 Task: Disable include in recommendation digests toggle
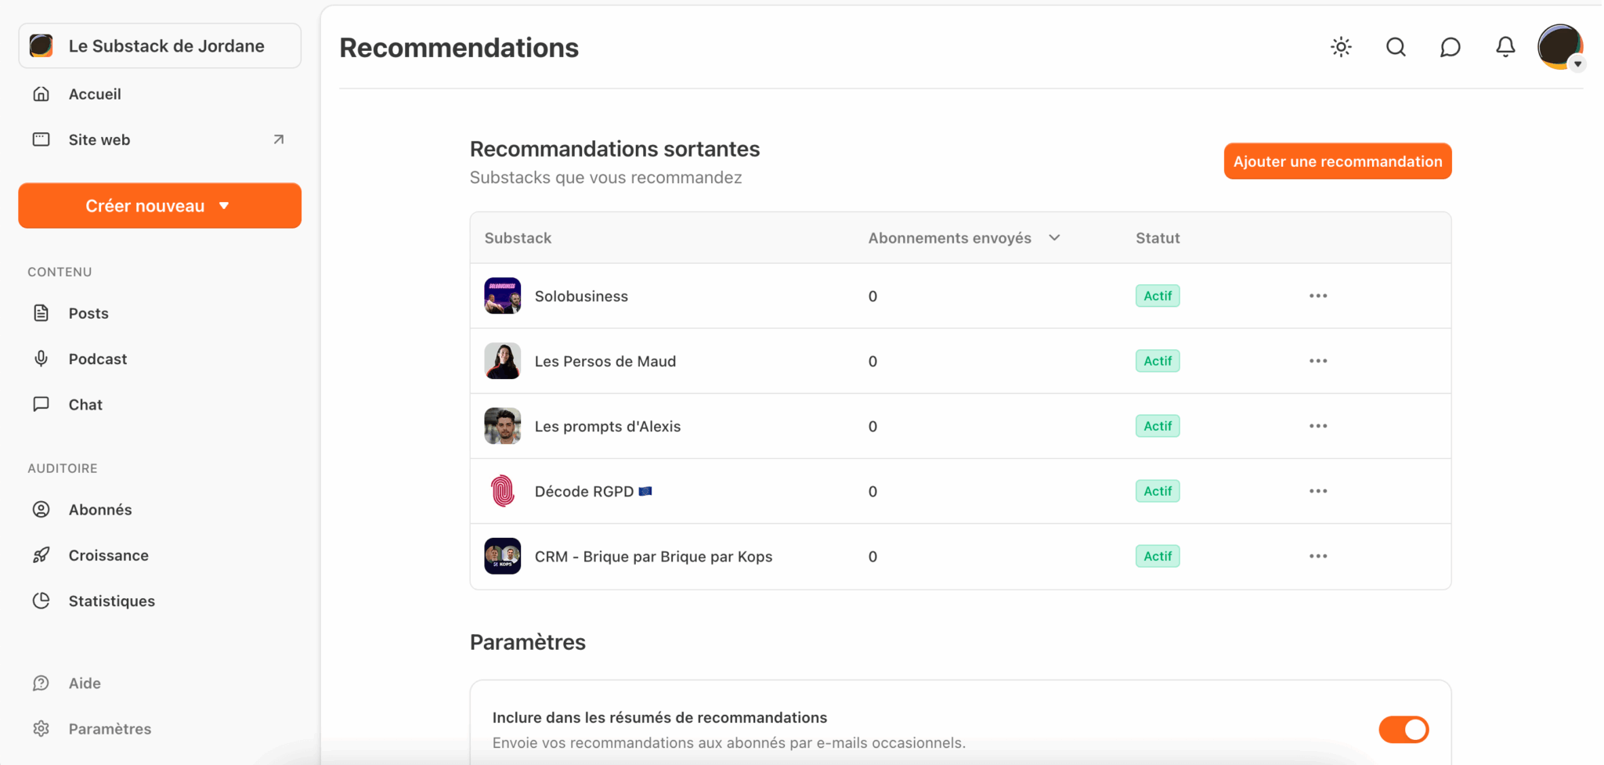click(1403, 730)
